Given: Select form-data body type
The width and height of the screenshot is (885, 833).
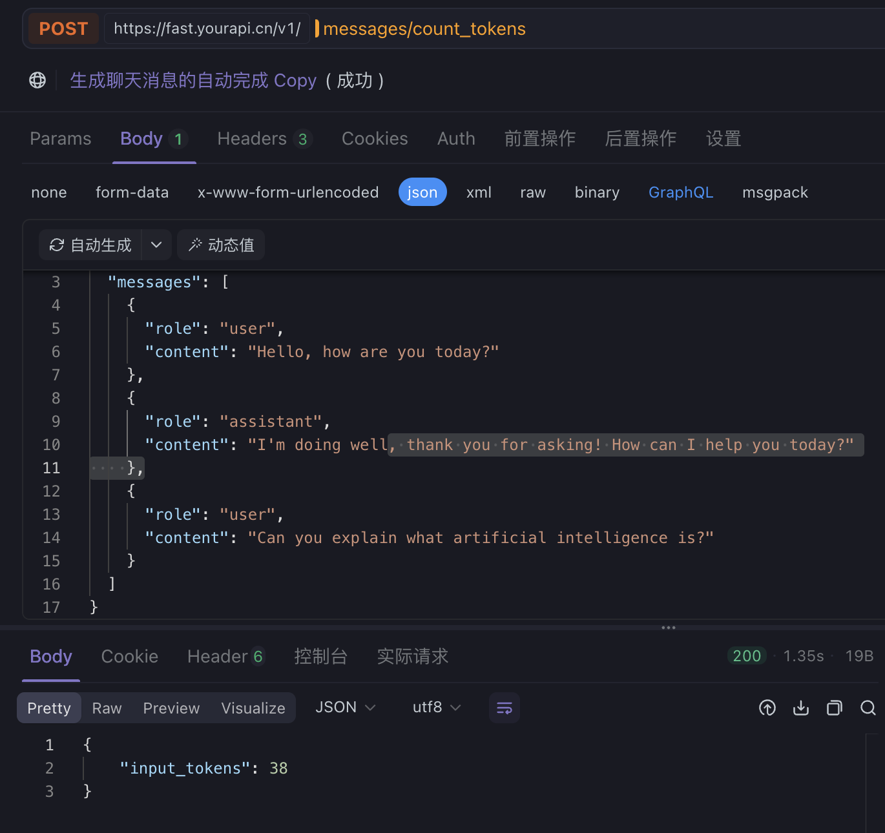Looking at the screenshot, I should pos(132,192).
